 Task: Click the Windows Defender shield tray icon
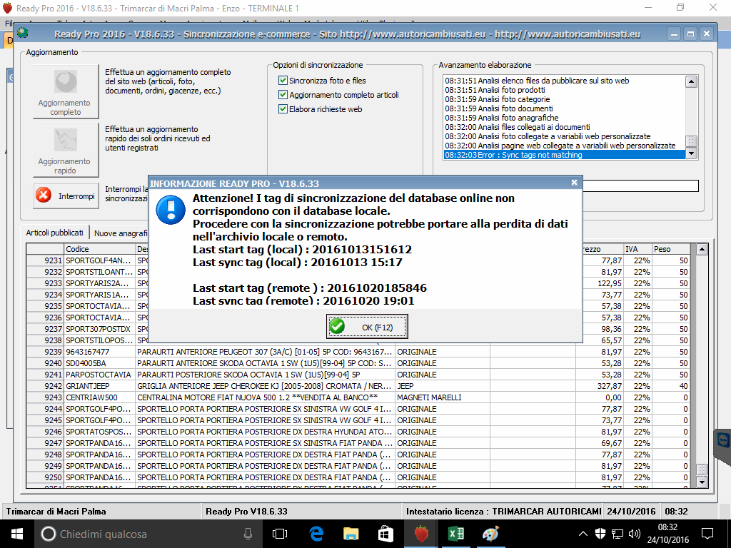tap(600, 534)
